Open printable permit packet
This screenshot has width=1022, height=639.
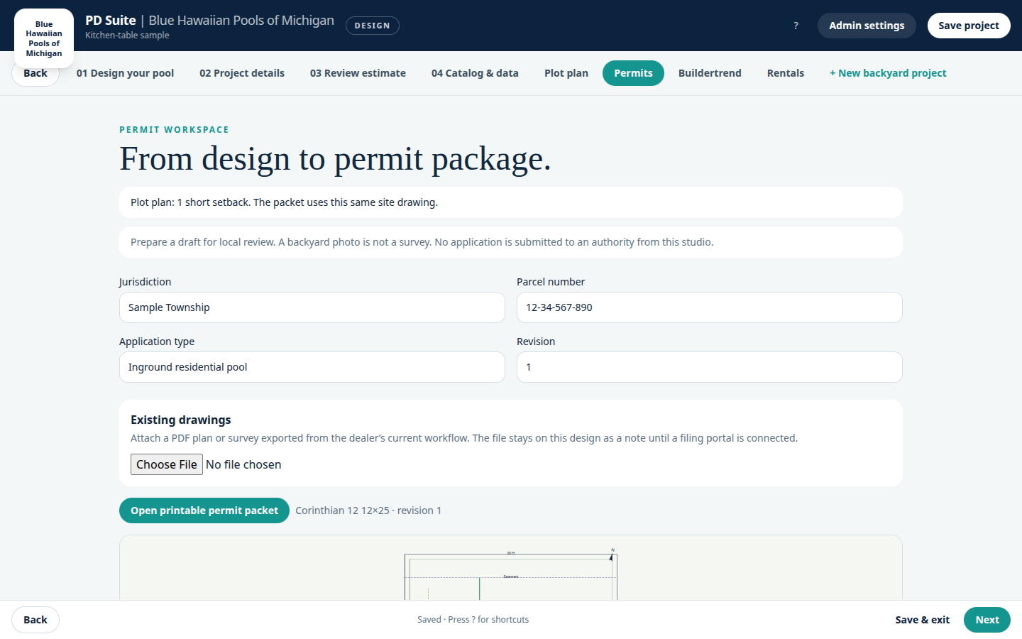(204, 510)
